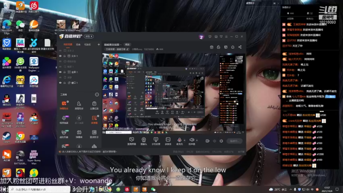Viewport: 343px width, 193px height.
Task: Add multimedia source 多媒体
Action: 168,141
